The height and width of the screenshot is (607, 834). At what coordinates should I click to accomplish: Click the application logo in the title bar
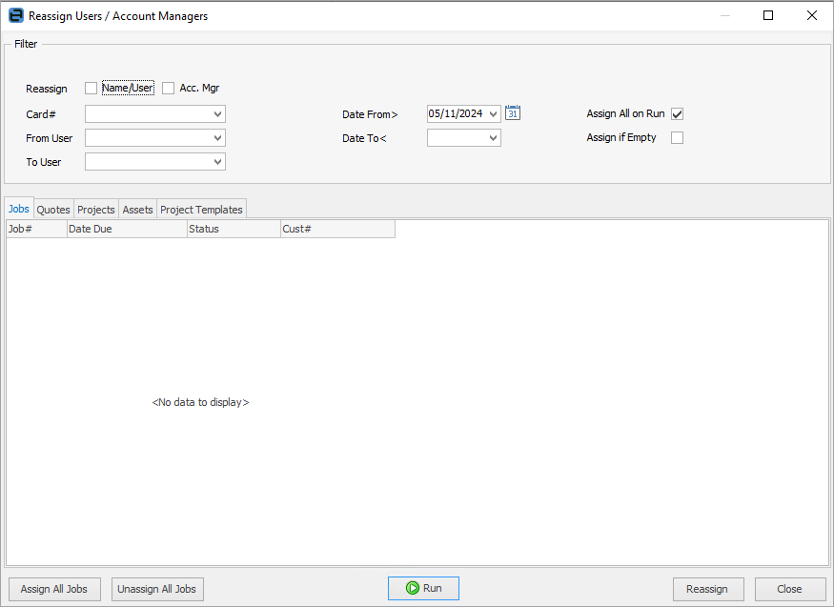(x=16, y=15)
